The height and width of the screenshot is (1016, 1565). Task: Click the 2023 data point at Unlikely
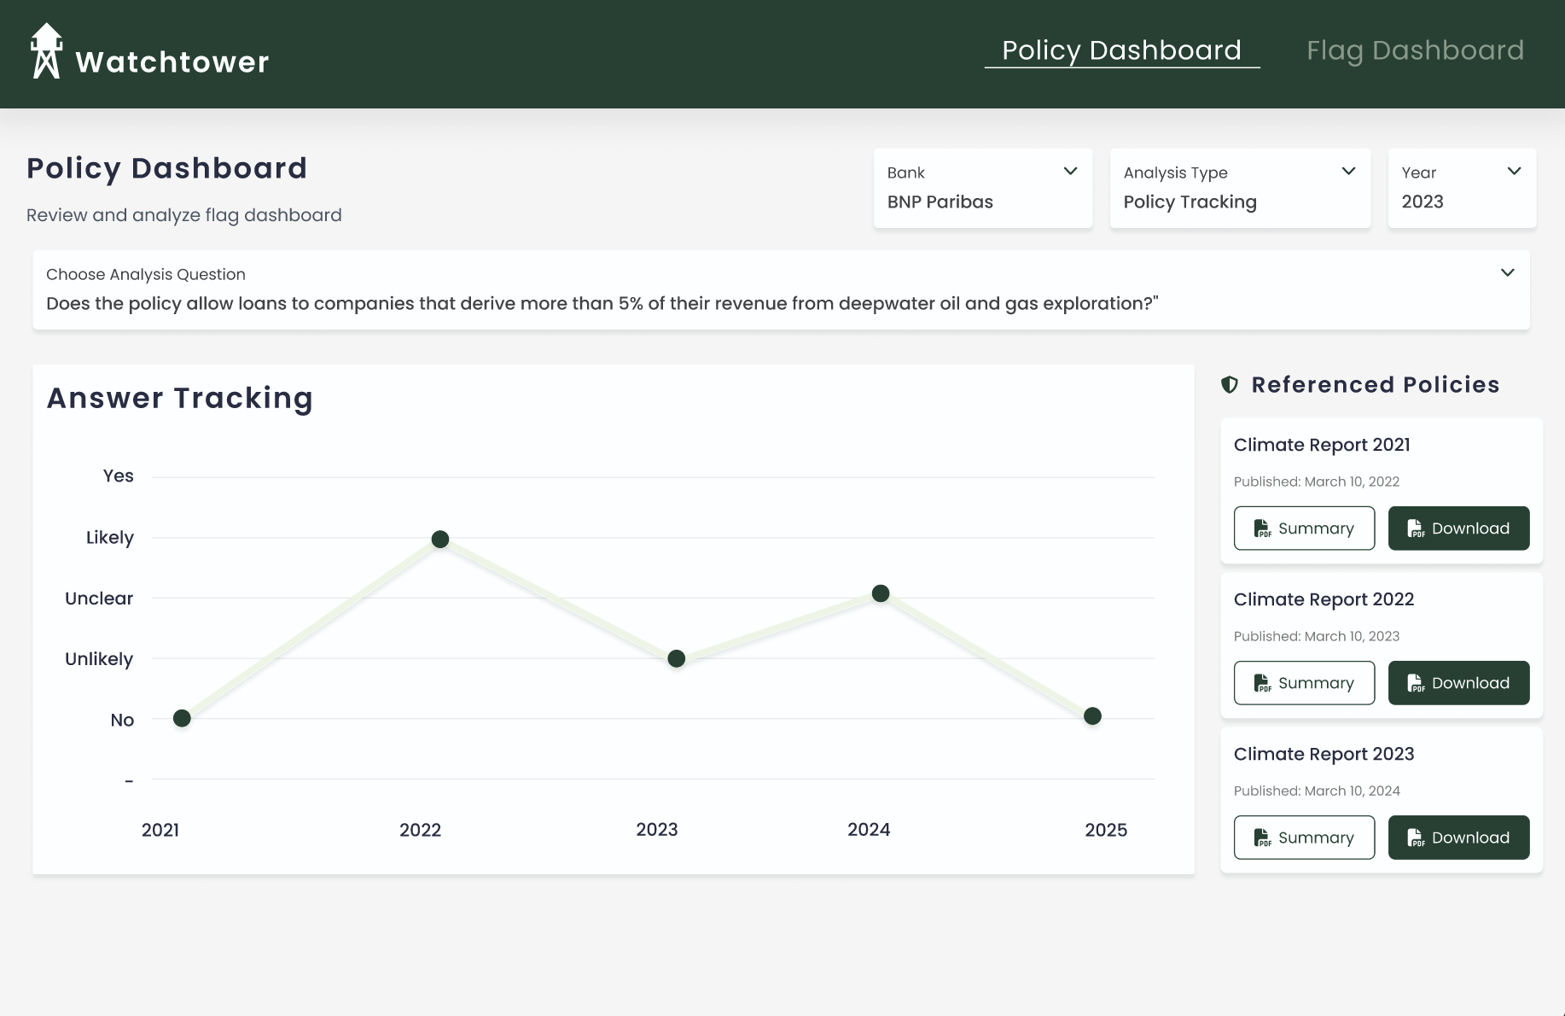[x=677, y=658]
